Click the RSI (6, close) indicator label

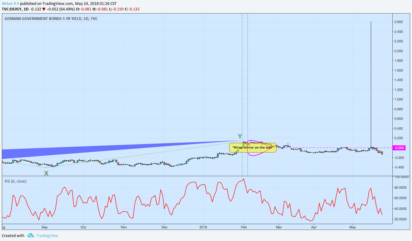tap(15, 181)
